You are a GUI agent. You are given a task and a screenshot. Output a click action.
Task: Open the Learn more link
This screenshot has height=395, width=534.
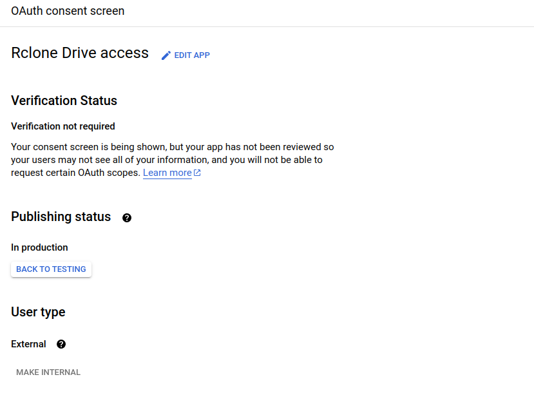click(167, 173)
